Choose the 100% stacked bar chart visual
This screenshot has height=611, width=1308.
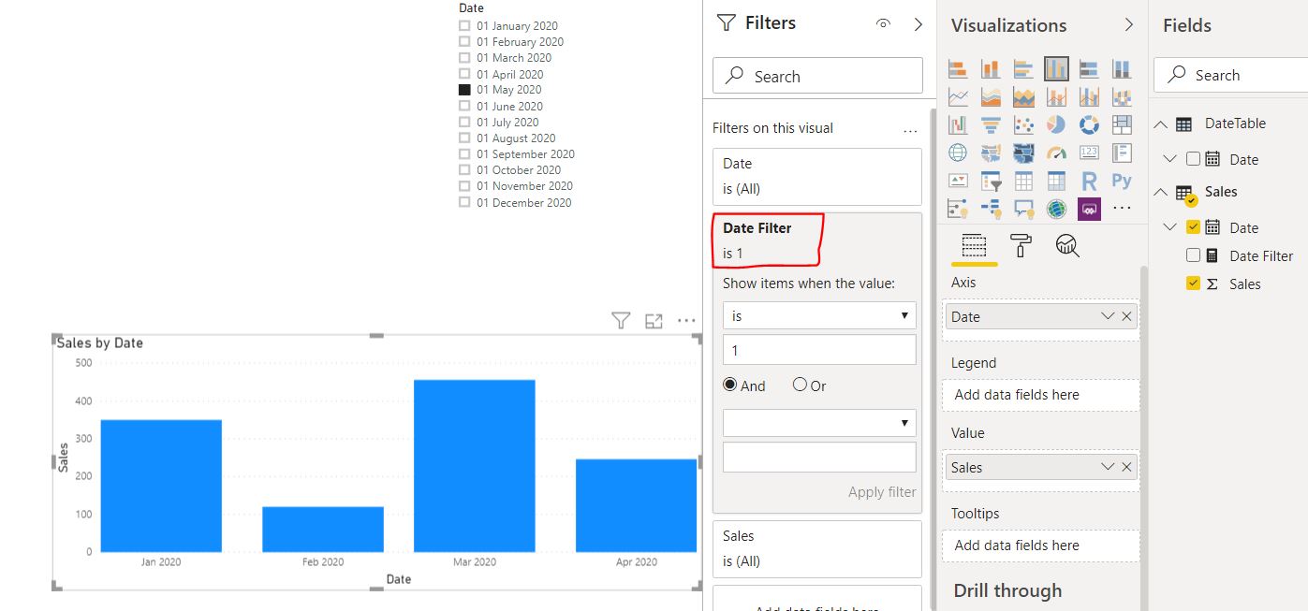(x=1089, y=68)
